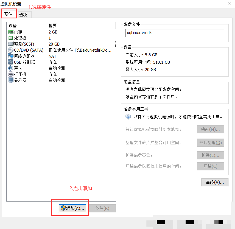
Task: Click the '将该虚拟机磁盘映射到本地卷。' label
Action: (x=153, y=129)
